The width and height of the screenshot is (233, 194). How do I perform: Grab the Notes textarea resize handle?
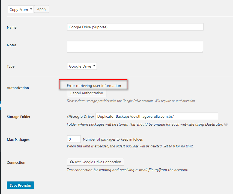coord(202,51)
